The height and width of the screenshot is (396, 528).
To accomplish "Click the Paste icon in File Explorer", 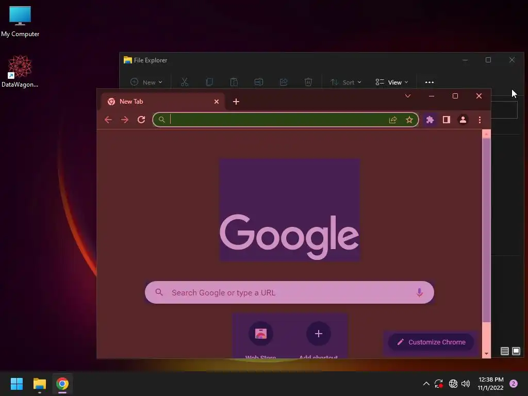I will [234, 82].
